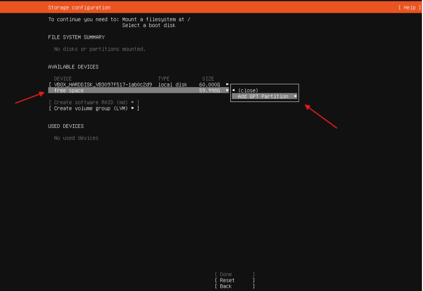Click Create software RAID (md) option

94,102
